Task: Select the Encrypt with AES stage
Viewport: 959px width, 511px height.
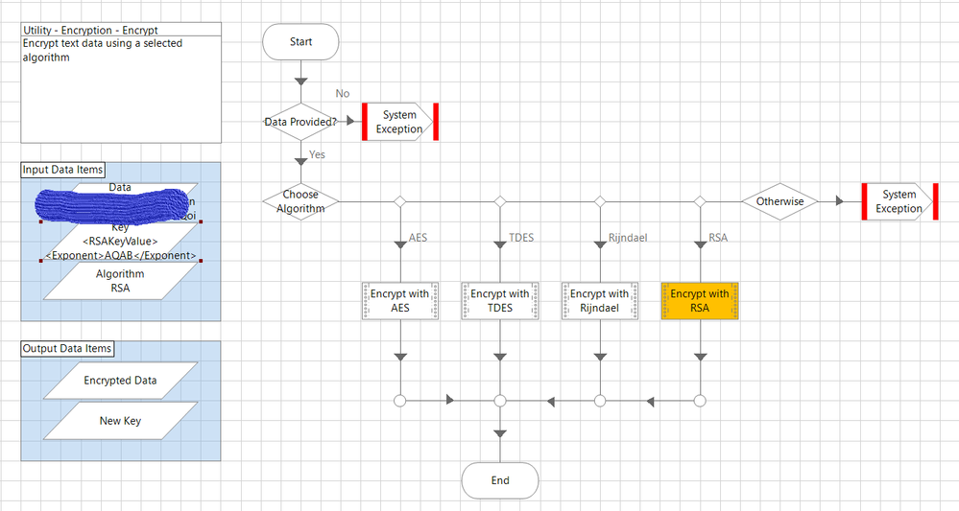Action: click(x=400, y=301)
